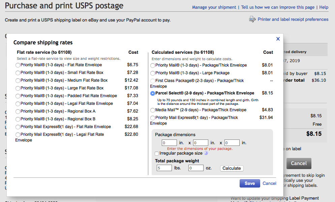Click the Calculate button
The height and width of the screenshot is (202, 335).
pos(232,168)
